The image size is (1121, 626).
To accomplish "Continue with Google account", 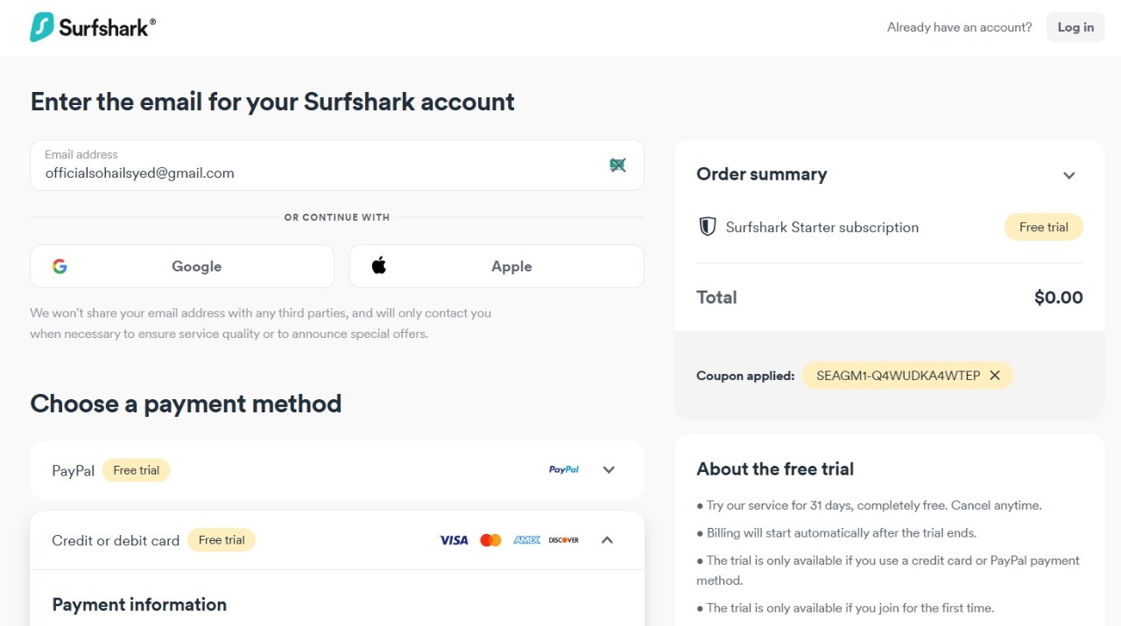I will (x=181, y=265).
